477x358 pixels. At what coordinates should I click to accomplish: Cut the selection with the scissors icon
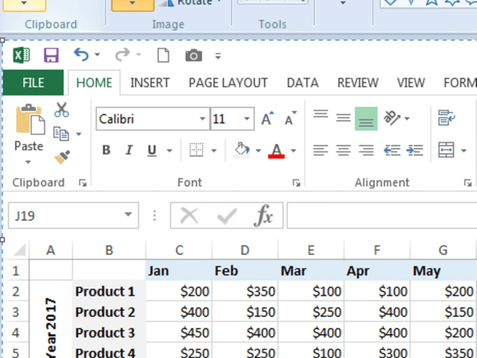pos(62,109)
